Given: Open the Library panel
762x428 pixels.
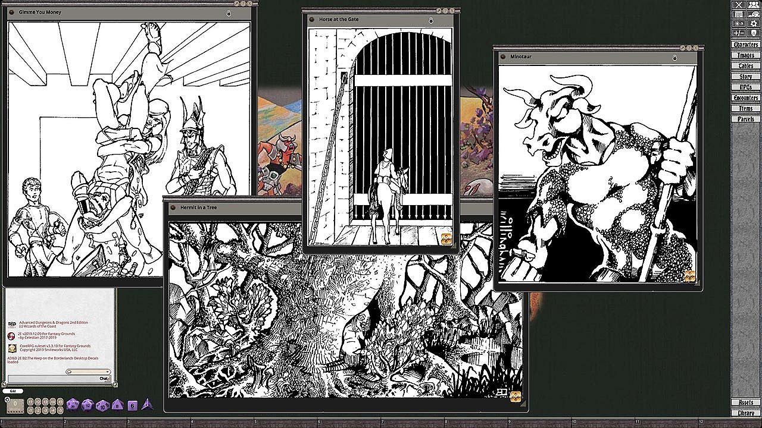Looking at the screenshot, I should [x=746, y=413].
